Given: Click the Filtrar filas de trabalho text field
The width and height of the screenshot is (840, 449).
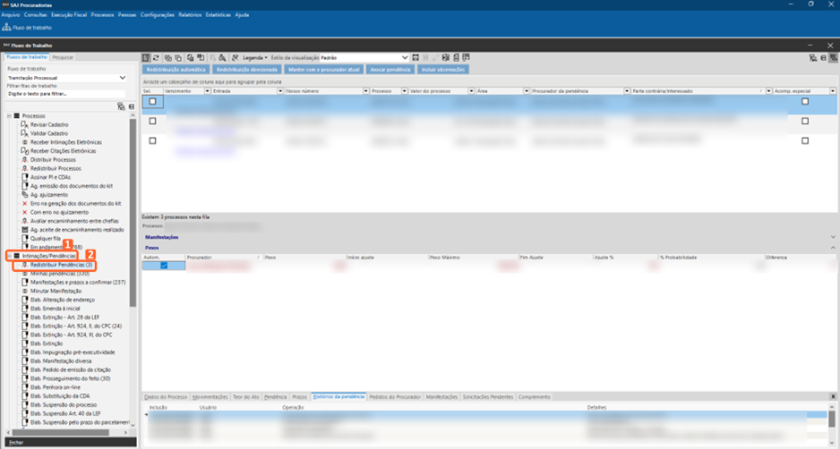Looking at the screenshot, I should (x=65, y=93).
